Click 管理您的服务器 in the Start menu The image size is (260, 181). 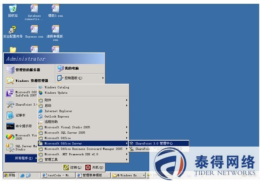29,70
